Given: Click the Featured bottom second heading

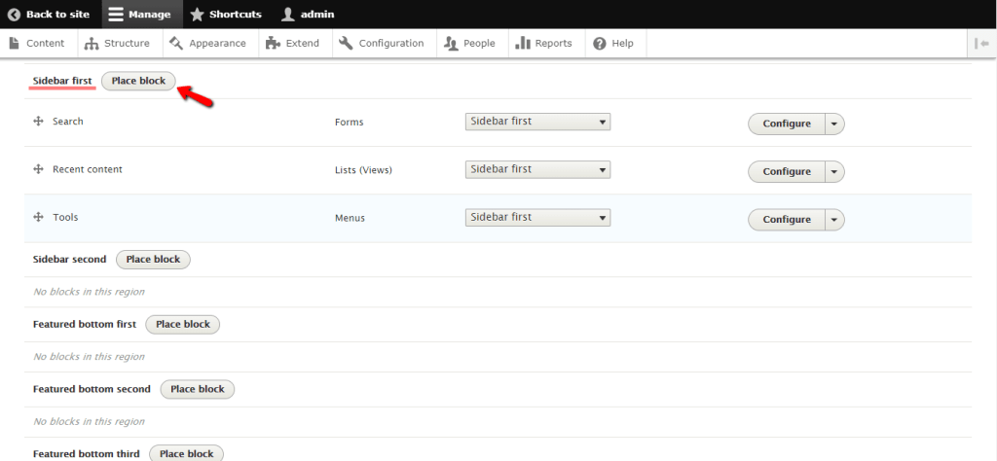Looking at the screenshot, I should click(92, 389).
